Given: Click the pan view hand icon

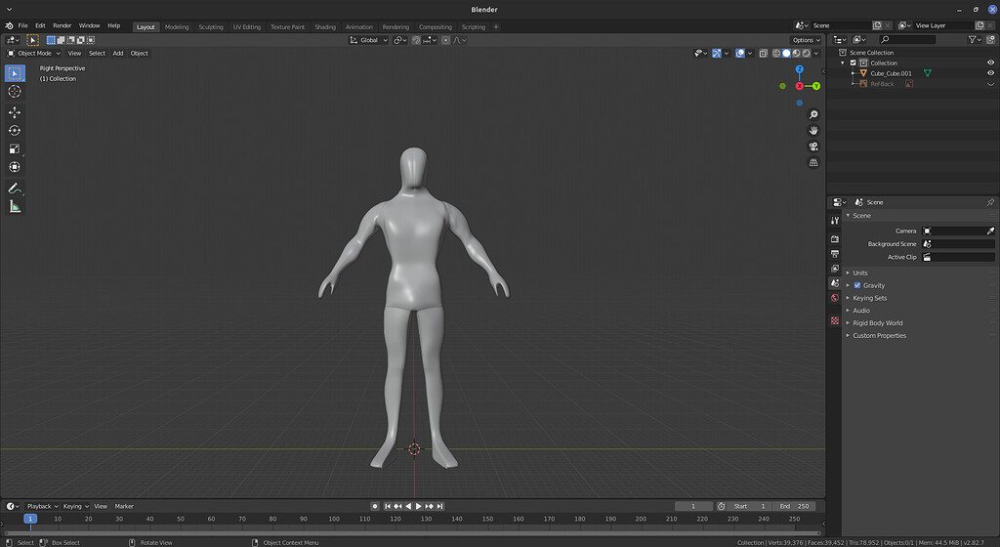Looking at the screenshot, I should [813, 130].
